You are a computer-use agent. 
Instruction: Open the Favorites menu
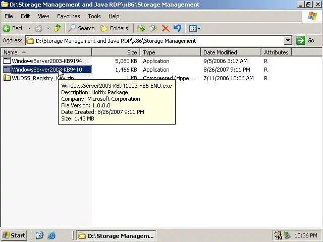[69, 16]
